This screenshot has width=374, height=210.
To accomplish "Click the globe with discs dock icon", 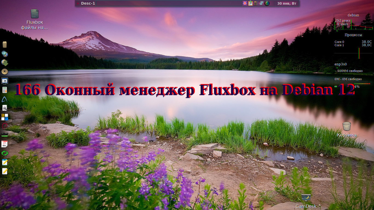I will click(5, 54).
